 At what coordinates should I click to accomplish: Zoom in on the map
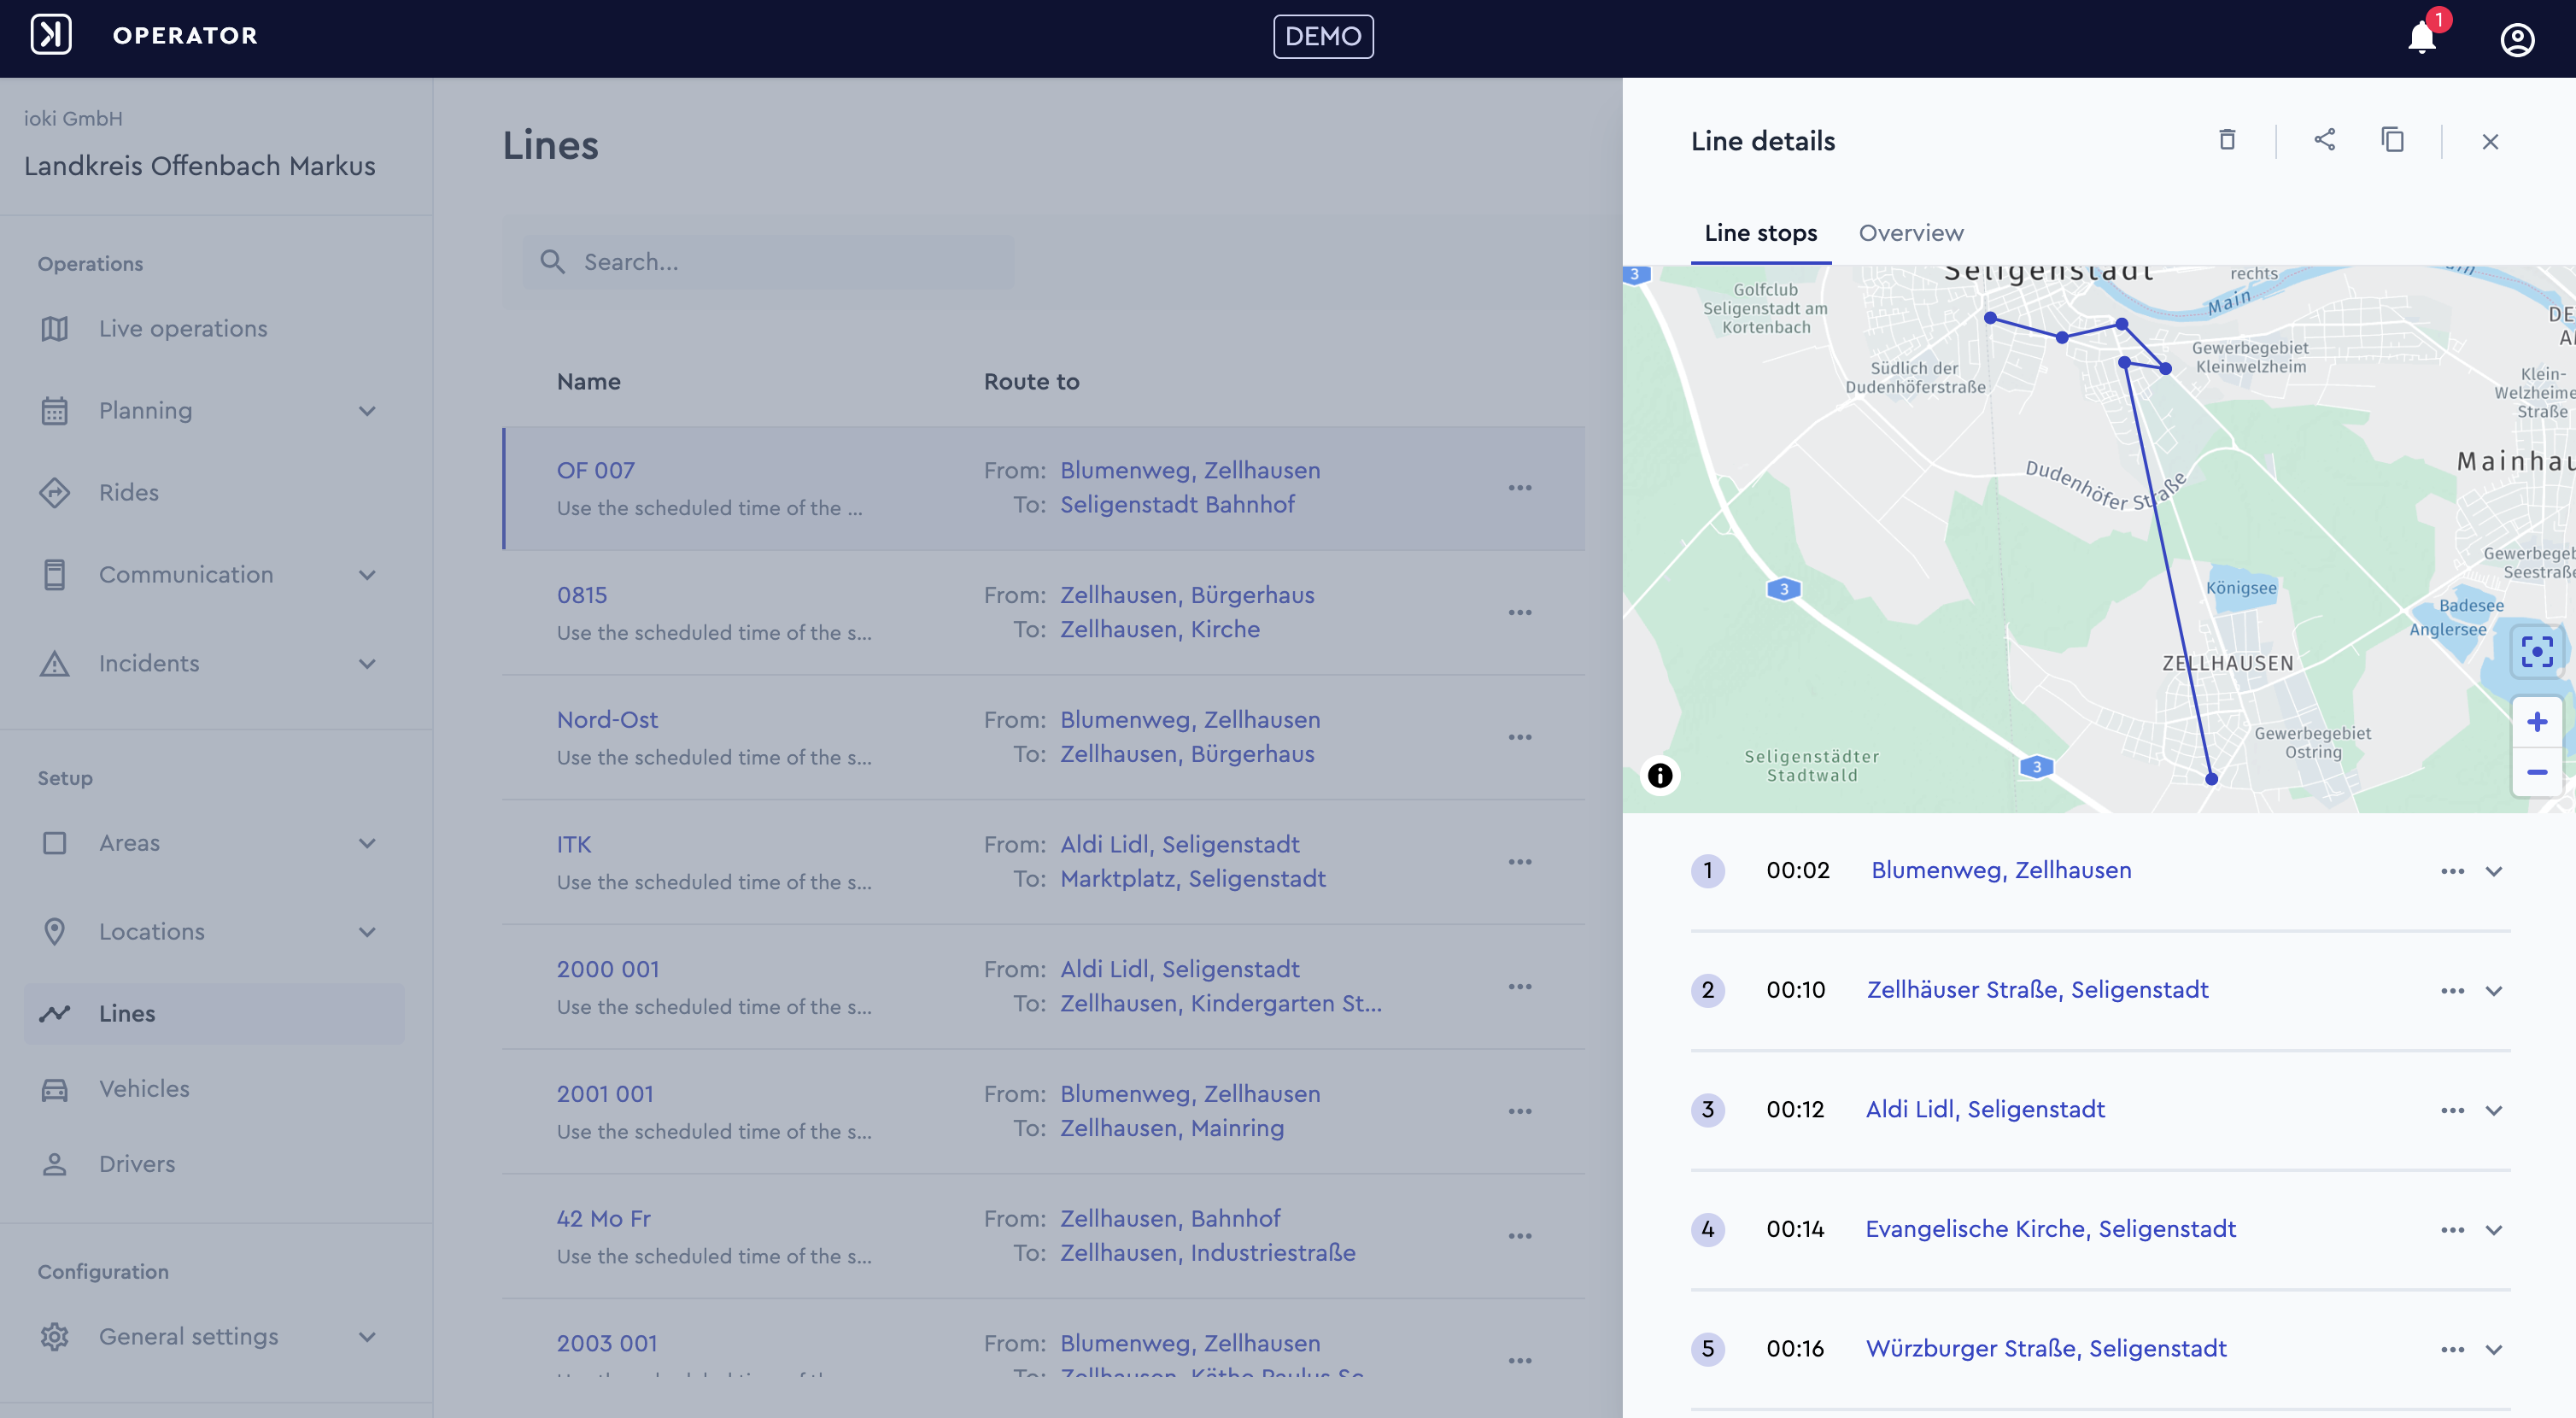(2536, 722)
